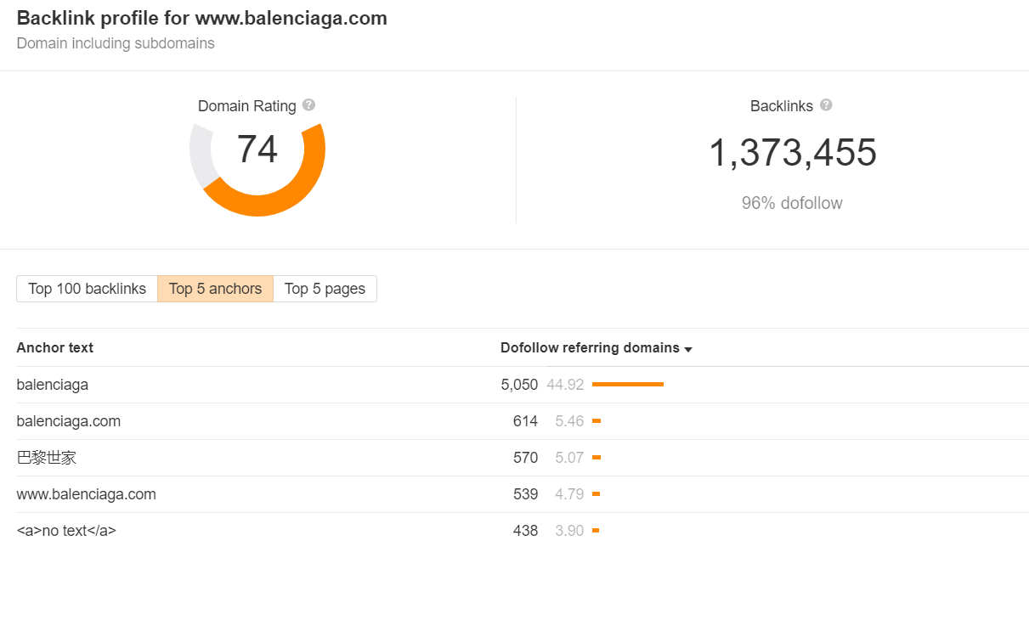This screenshot has width=1029, height=631.
Task: Click the 44.92 percentage value
Action: click(x=565, y=385)
